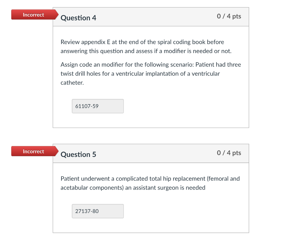Click the Incorrect badge beside Question 5
Viewport: 286px width, 239px height.
[33, 151]
